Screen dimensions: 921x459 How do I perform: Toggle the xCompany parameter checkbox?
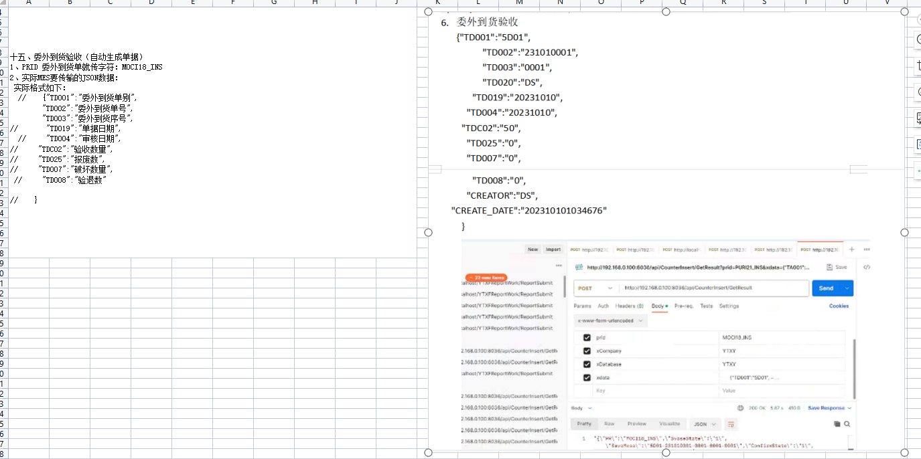[x=587, y=351]
